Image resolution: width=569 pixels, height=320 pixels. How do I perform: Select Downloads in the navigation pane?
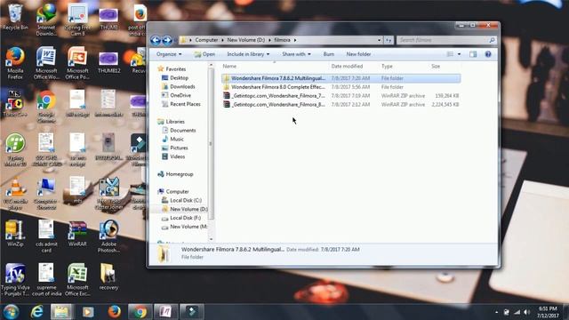(179, 87)
